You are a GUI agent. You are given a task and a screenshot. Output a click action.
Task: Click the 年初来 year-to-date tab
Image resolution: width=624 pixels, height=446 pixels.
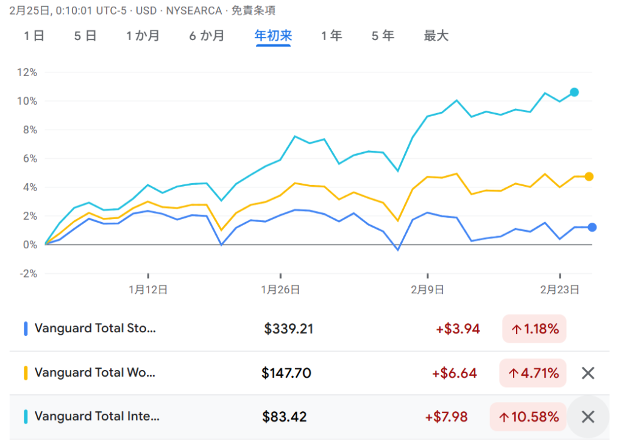coord(273,36)
